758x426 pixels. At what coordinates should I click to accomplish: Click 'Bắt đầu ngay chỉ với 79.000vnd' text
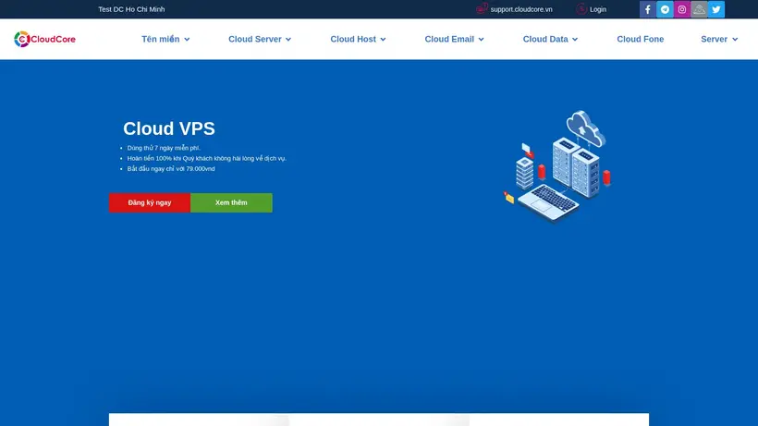[171, 168]
